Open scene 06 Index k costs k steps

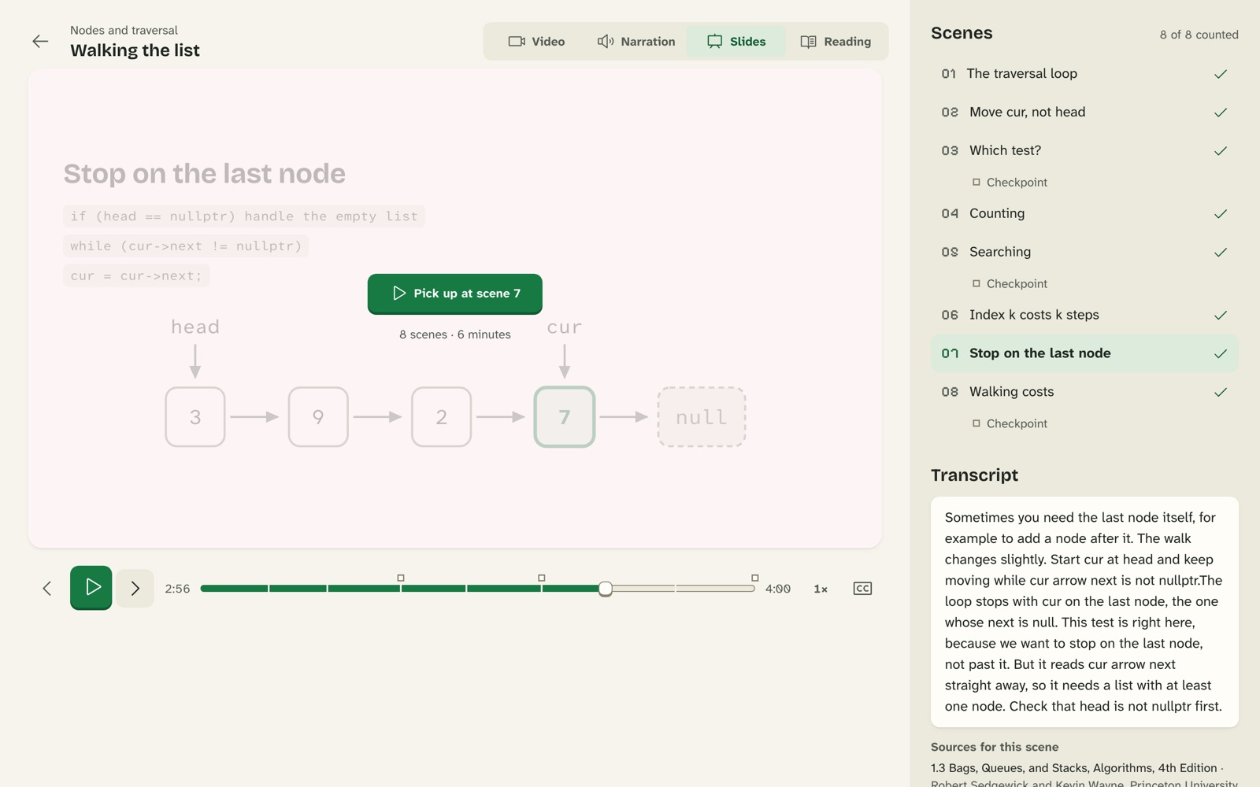tap(1084, 316)
